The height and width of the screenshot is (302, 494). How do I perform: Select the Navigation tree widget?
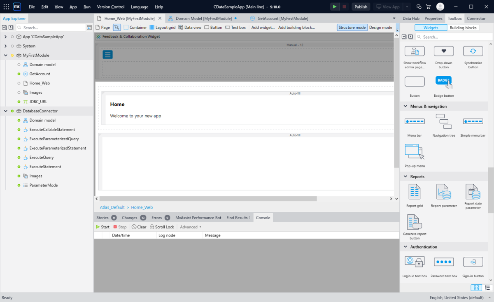click(444, 125)
